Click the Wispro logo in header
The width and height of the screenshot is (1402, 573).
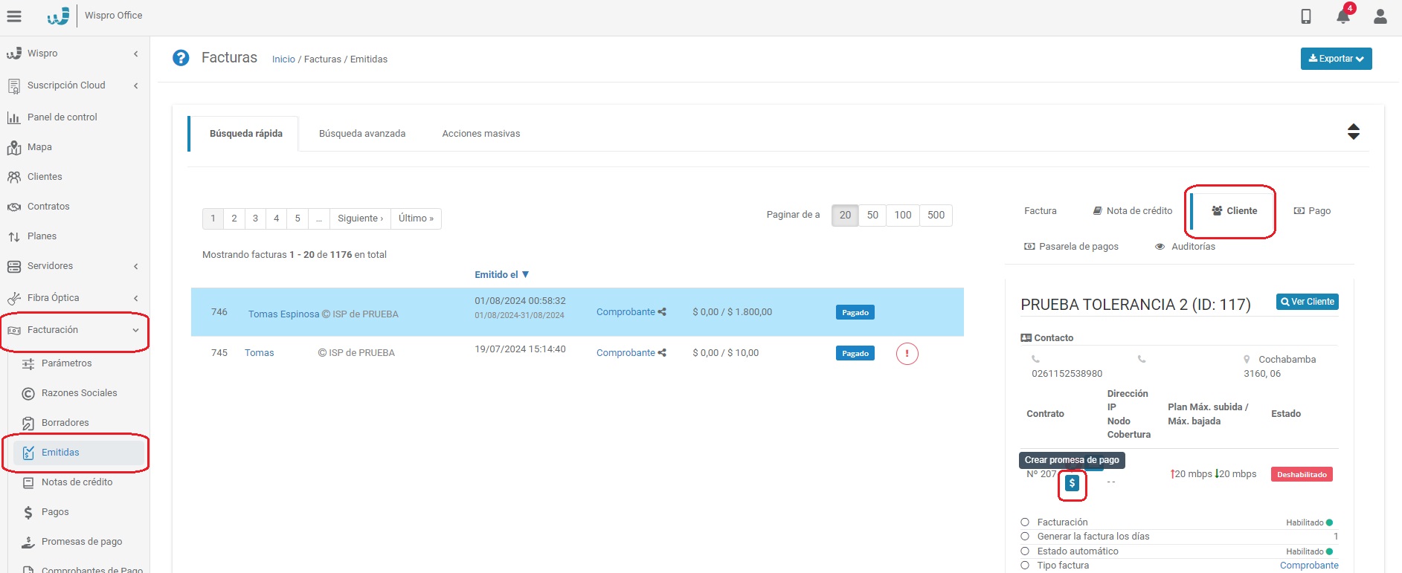tap(58, 16)
